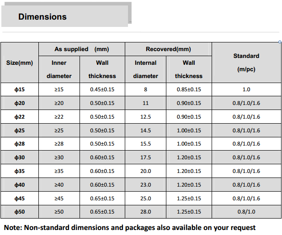Click the ≥22 inner diameter cell

[x=59, y=117]
